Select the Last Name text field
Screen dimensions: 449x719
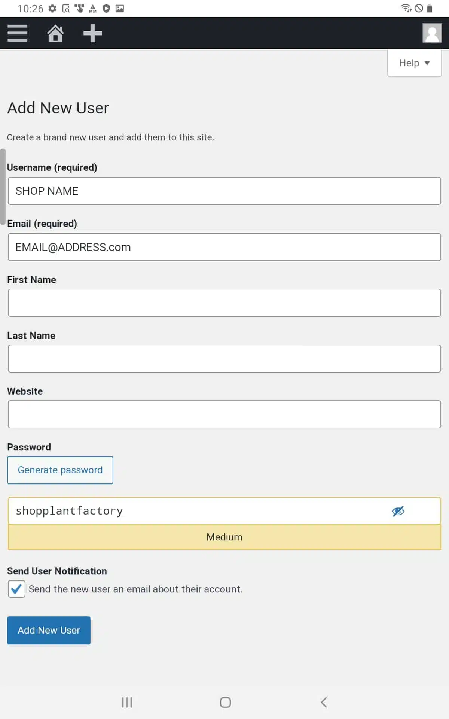coord(224,358)
